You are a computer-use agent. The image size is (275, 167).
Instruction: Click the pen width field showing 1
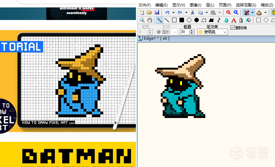click(x=143, y=32)
